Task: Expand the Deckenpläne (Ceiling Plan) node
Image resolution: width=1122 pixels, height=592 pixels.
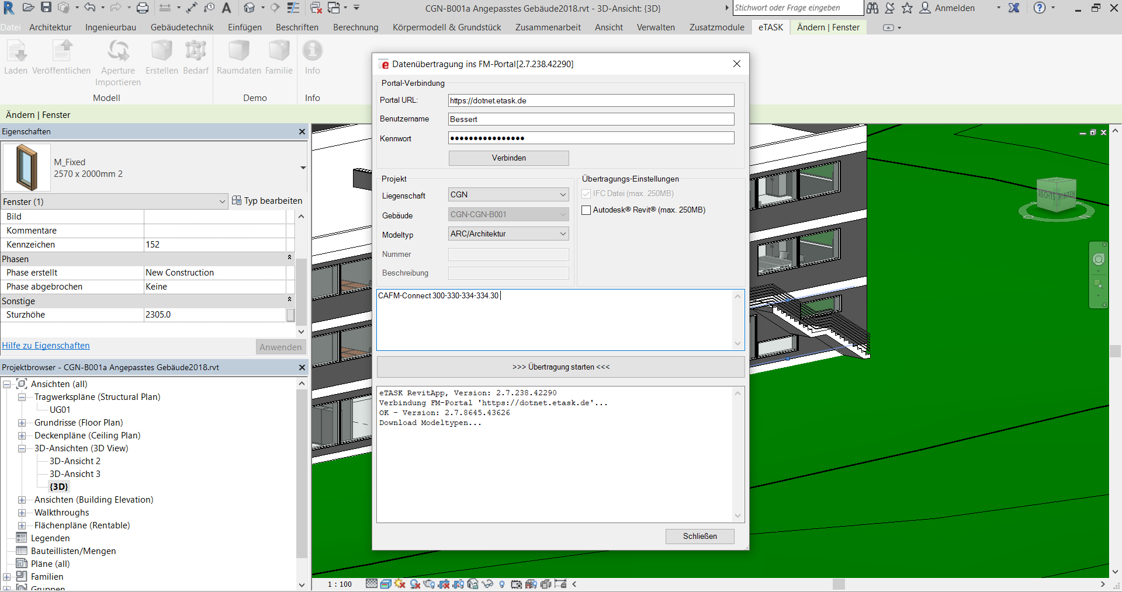Action: pos(22,436)
